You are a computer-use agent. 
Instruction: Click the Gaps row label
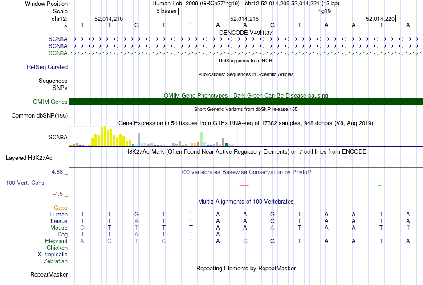coord(61,208)
